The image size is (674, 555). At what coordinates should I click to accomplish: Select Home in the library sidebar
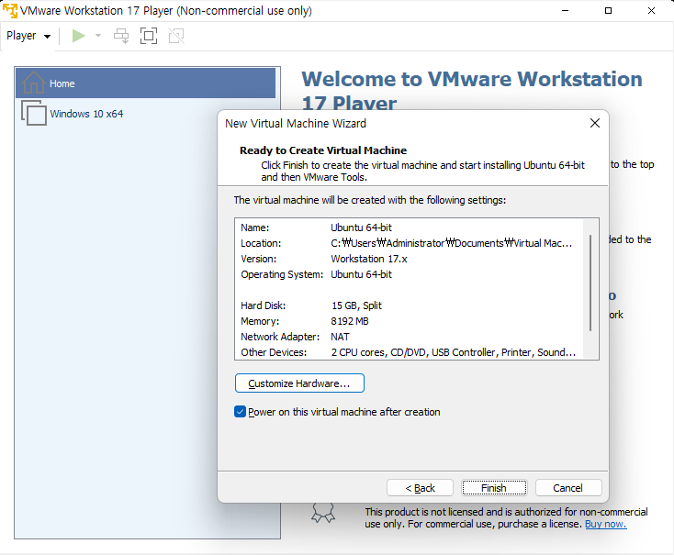(x=146, y=83)
